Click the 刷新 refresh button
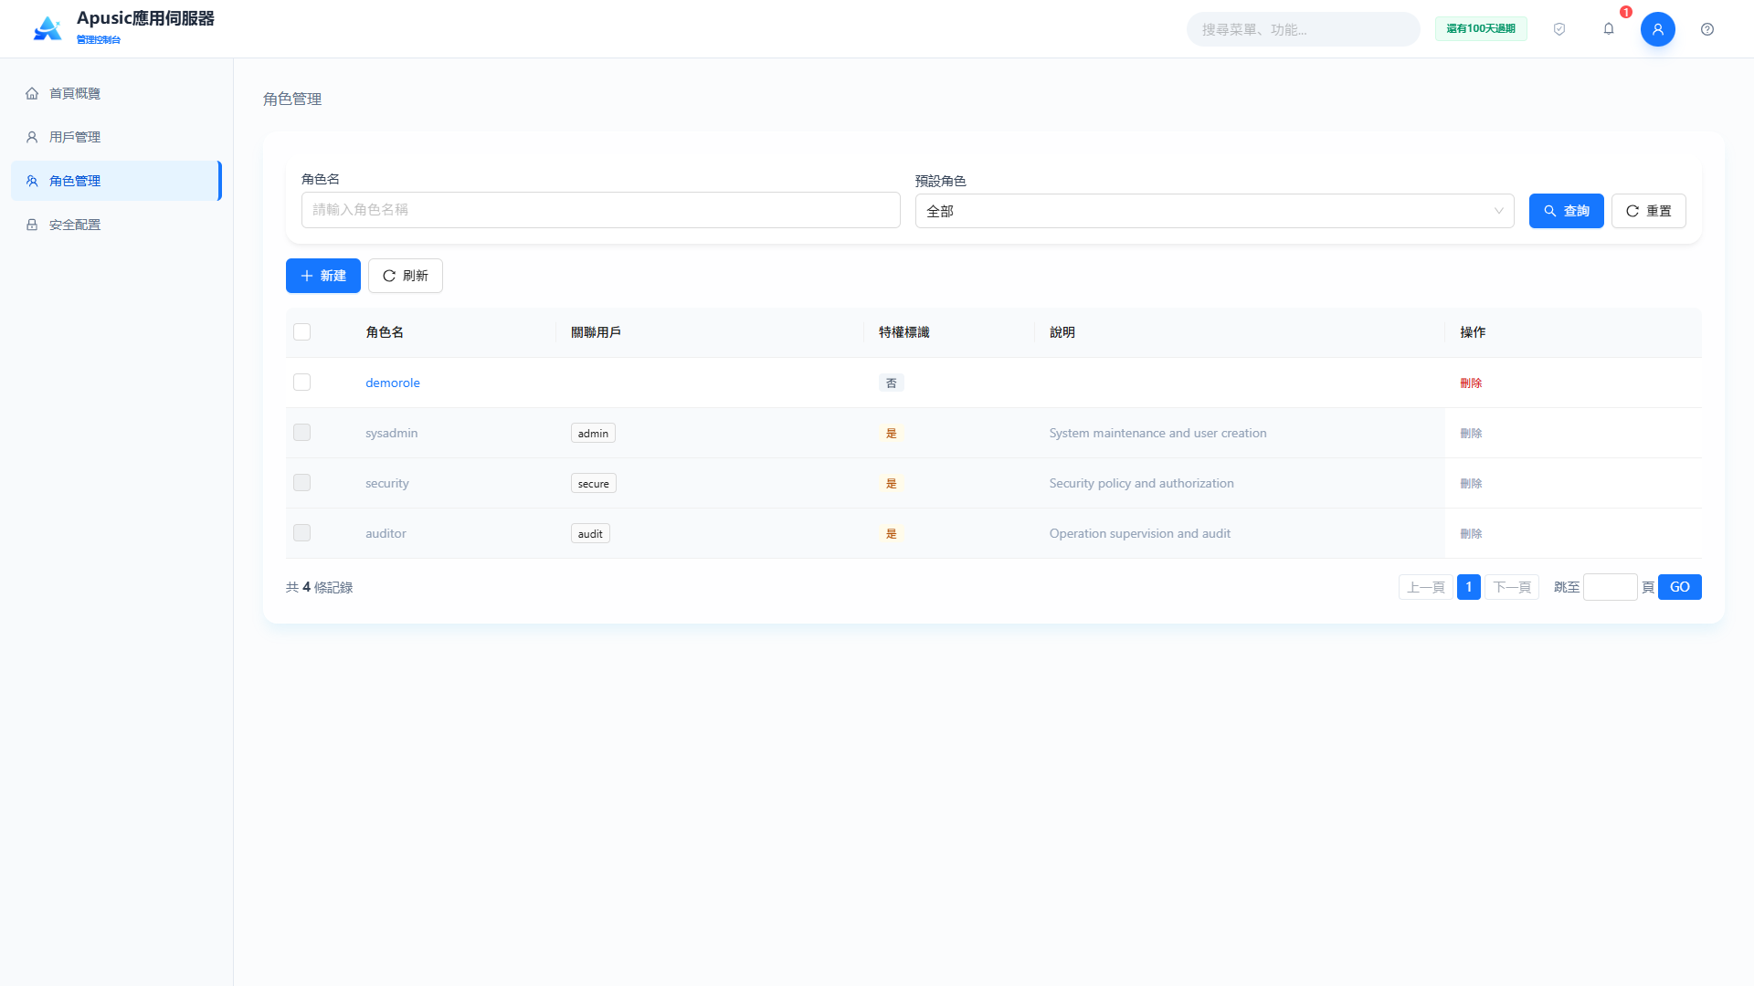 coord(406,276)
